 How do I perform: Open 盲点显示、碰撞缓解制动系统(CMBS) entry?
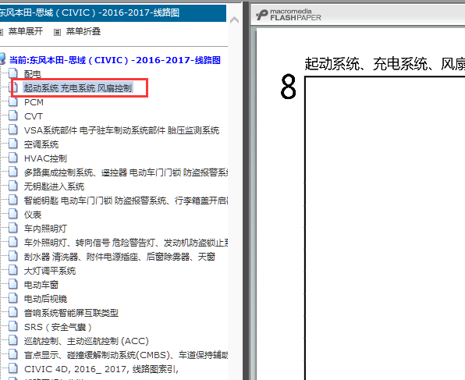(126, 355)
